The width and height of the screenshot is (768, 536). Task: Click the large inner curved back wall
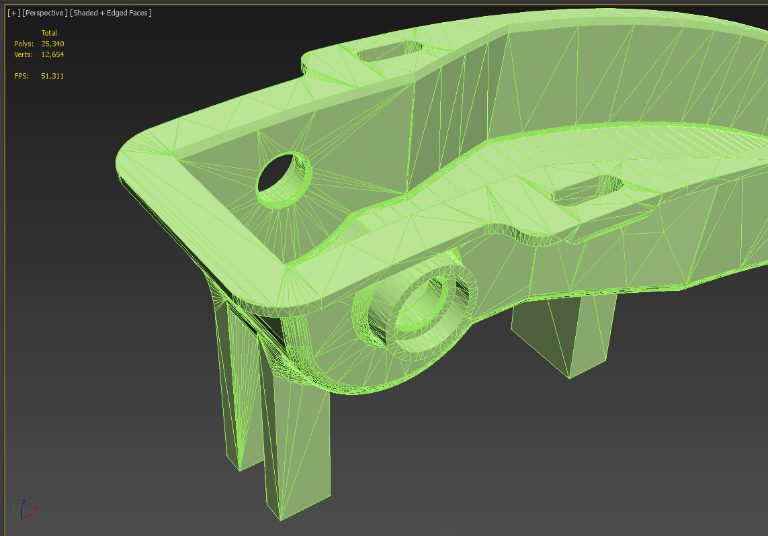point(637,73)
